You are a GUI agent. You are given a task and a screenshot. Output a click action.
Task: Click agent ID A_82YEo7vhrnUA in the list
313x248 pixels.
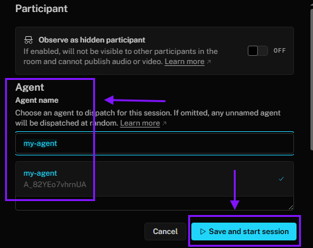pos(54,185)
